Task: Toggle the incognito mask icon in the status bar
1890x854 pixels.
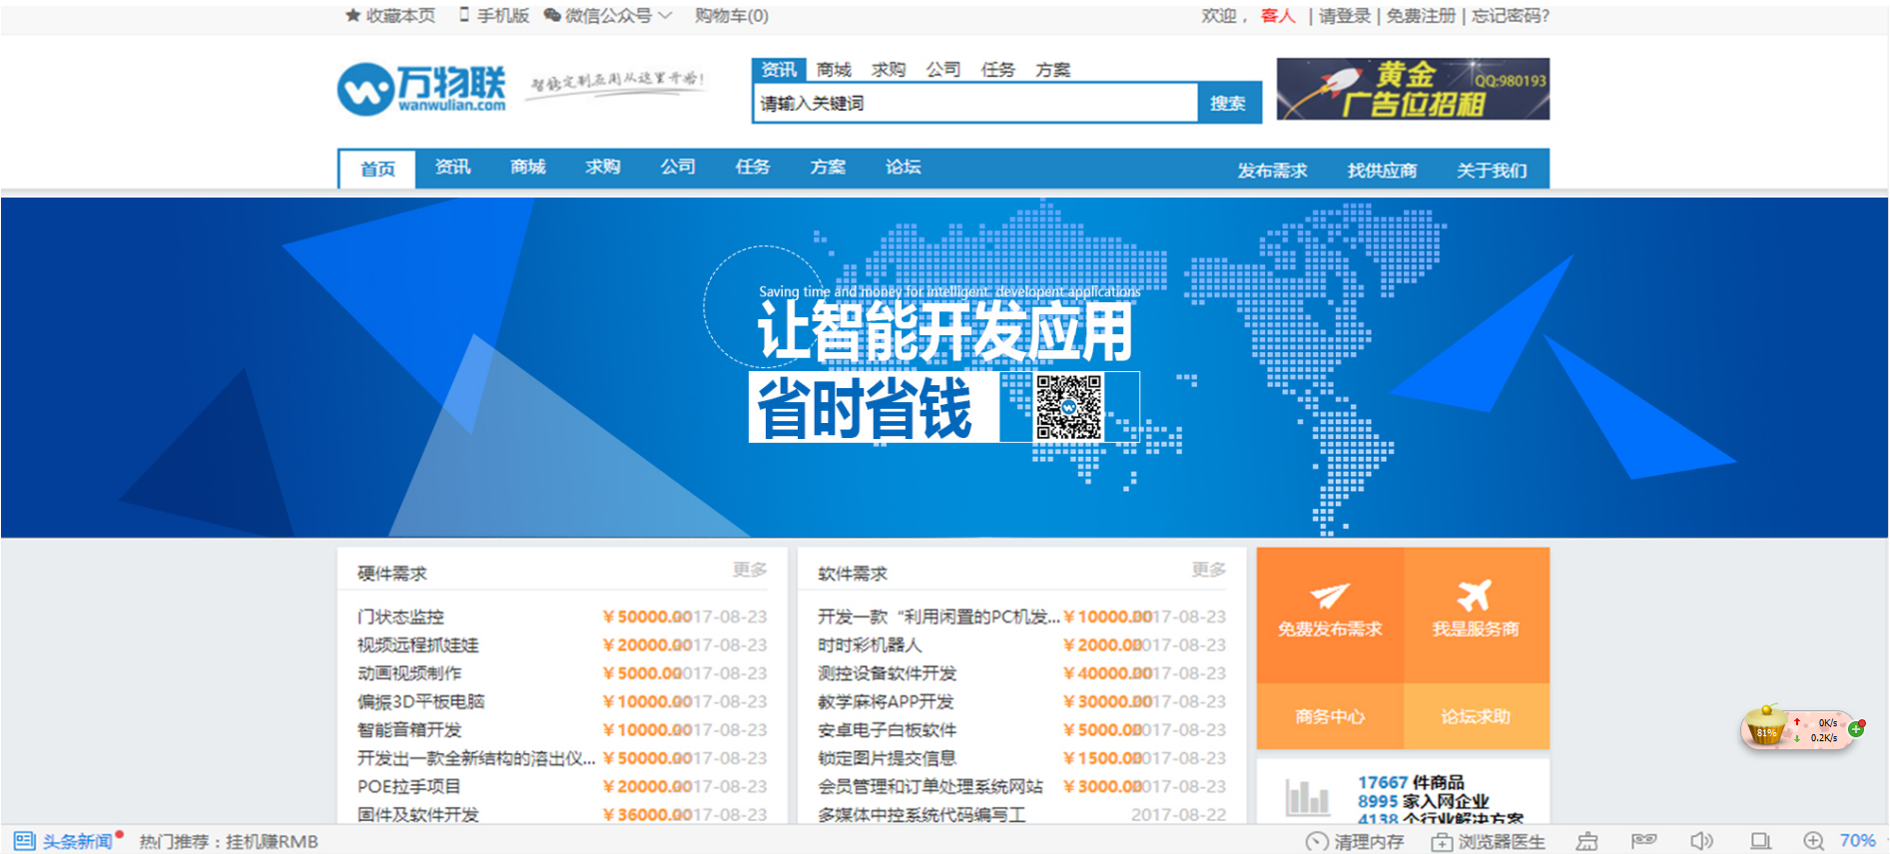Action: pyautogui.click(x=1644, y=841)
